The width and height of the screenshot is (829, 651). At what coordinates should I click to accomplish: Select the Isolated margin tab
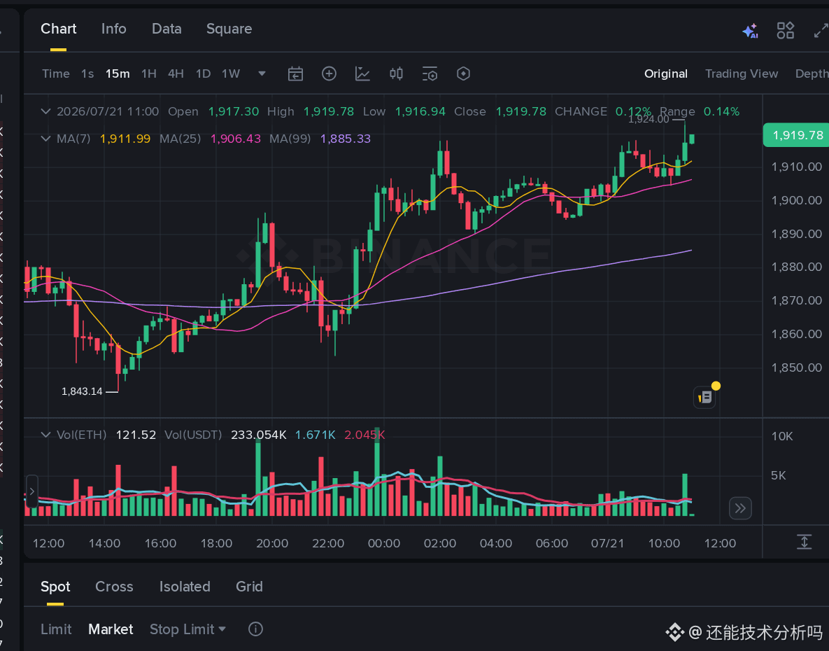185,587
